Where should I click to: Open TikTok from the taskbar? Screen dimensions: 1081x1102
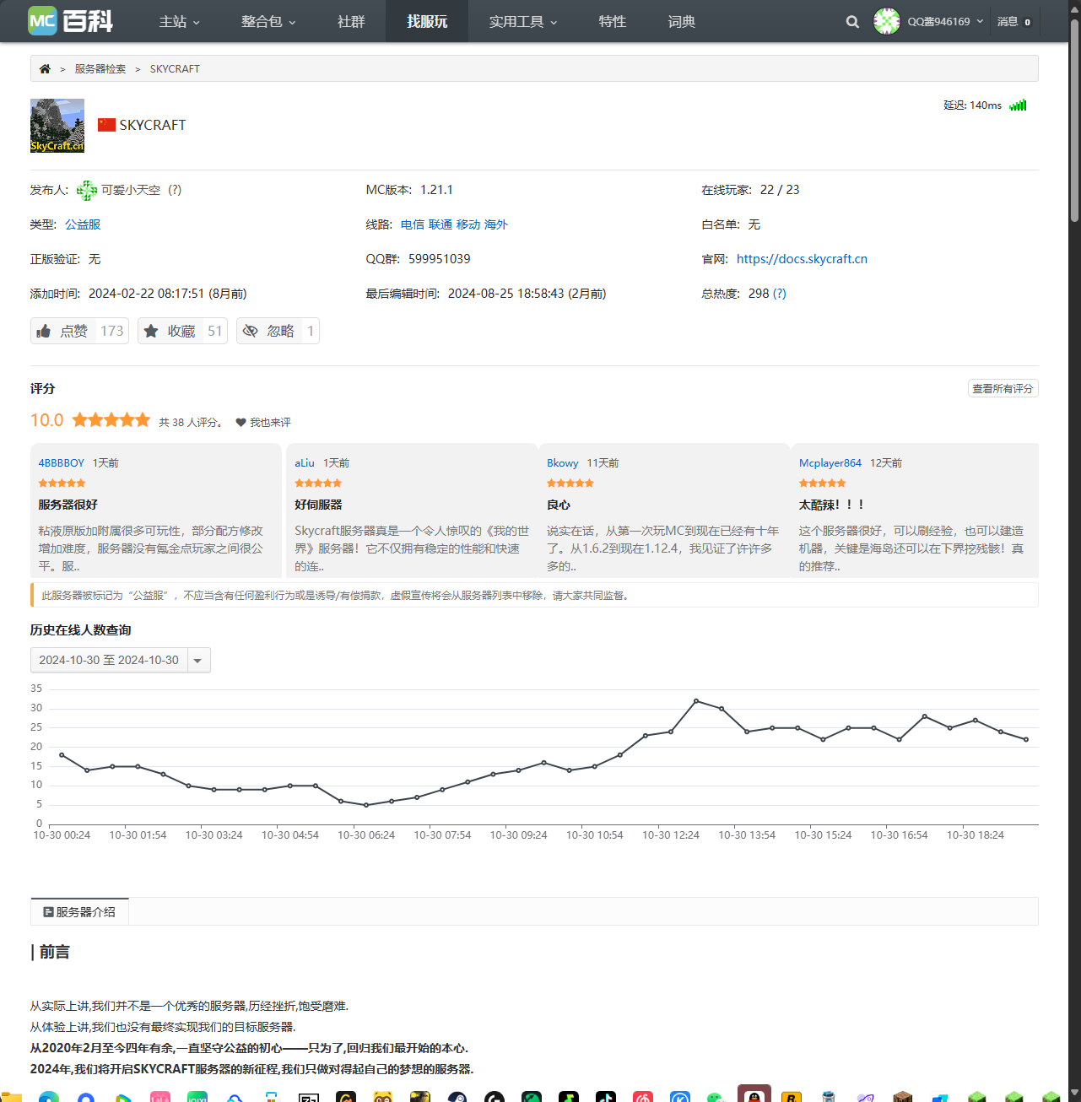(606, 1097)
